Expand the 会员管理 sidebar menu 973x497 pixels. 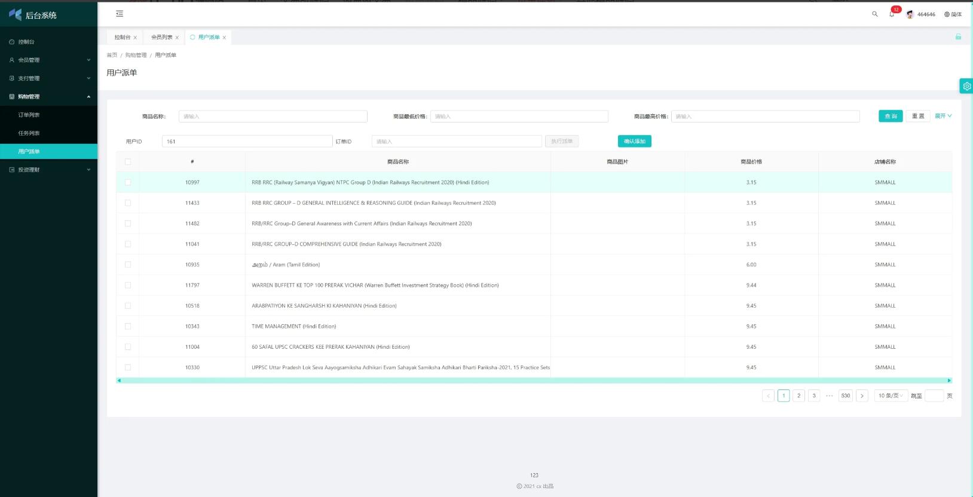(x=49, y=60)
